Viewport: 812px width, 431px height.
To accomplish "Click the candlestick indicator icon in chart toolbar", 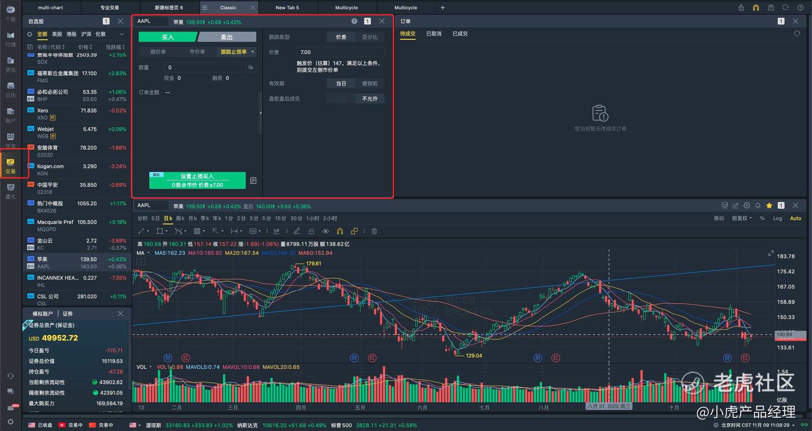I will [277, 231].
